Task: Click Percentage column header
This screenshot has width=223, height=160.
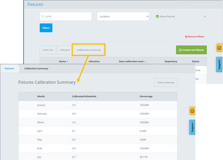Action: click(x=146, y=96)
